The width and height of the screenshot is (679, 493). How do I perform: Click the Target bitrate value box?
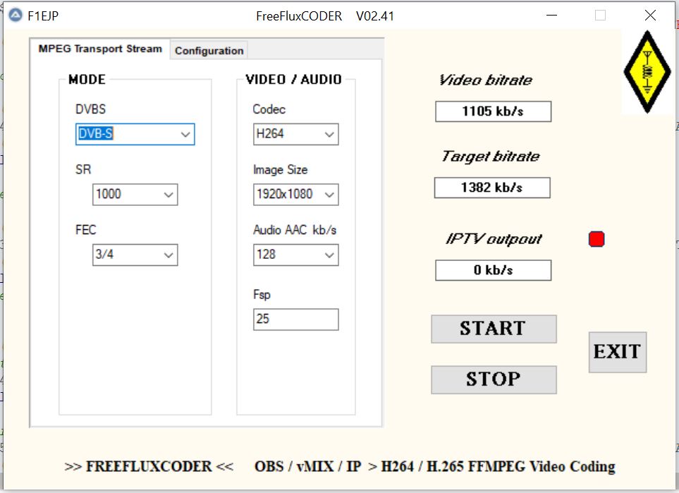pyautogui.click(x=492, y=188)
